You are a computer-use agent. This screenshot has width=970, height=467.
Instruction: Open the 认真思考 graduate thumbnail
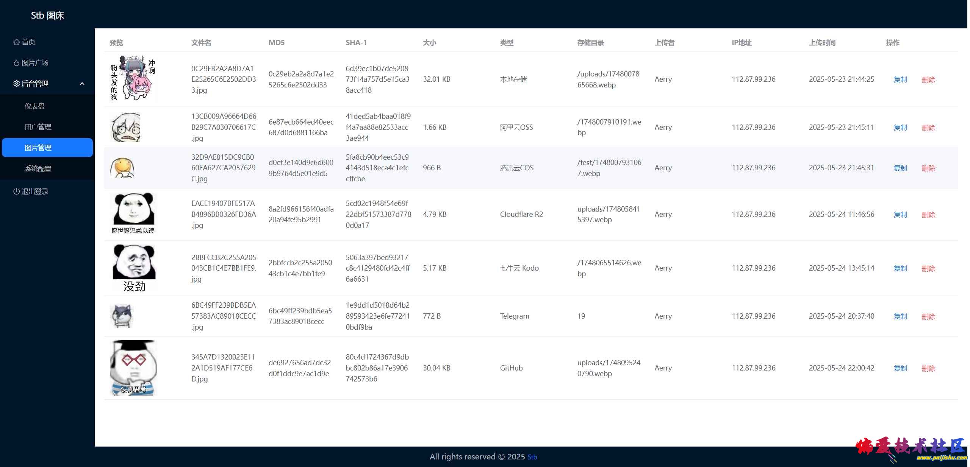(x=133, y=368)
